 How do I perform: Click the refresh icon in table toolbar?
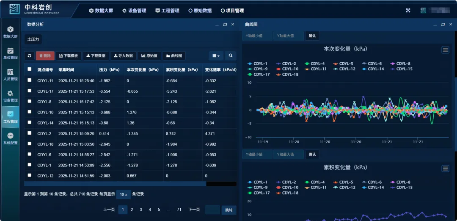click(x=29, y=56)
